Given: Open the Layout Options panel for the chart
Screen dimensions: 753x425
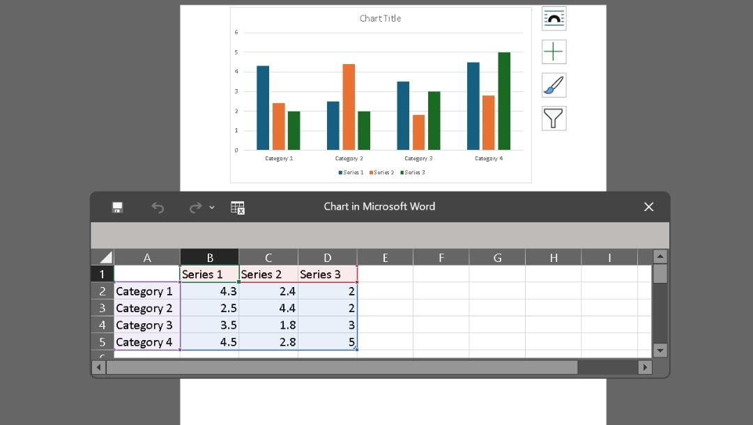Looking at the screenshot, I should tap(554, 18).
